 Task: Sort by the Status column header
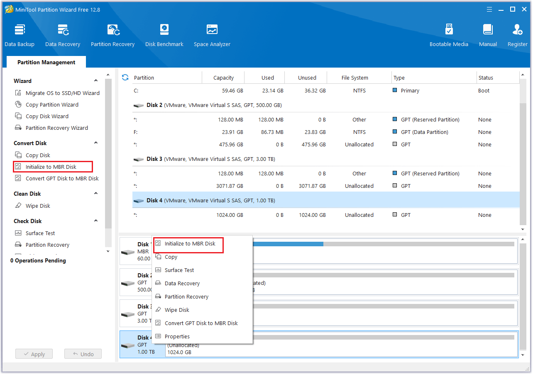[x=498, y=78]
